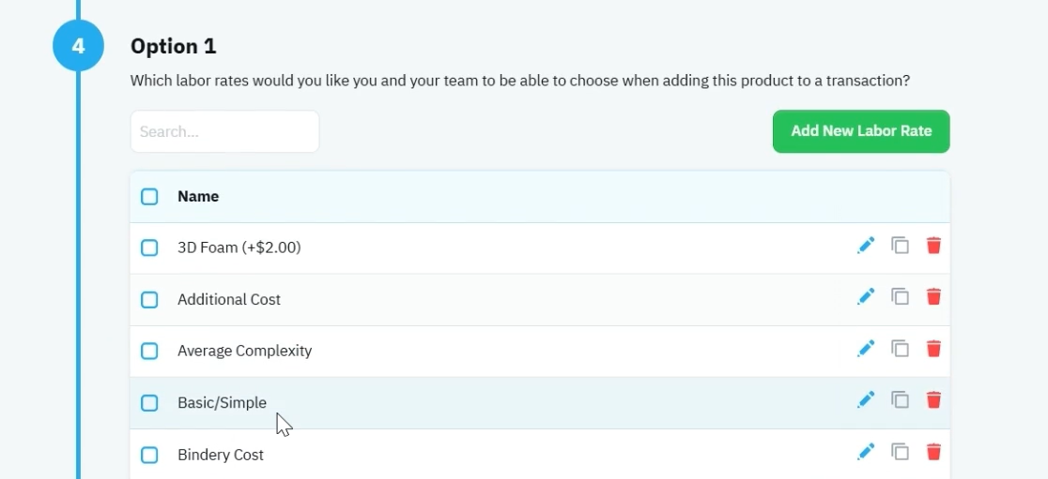Screen dimensions: 1048x479
Task: Delete the 3D Foam labor rate
Action: click(933, 246)
